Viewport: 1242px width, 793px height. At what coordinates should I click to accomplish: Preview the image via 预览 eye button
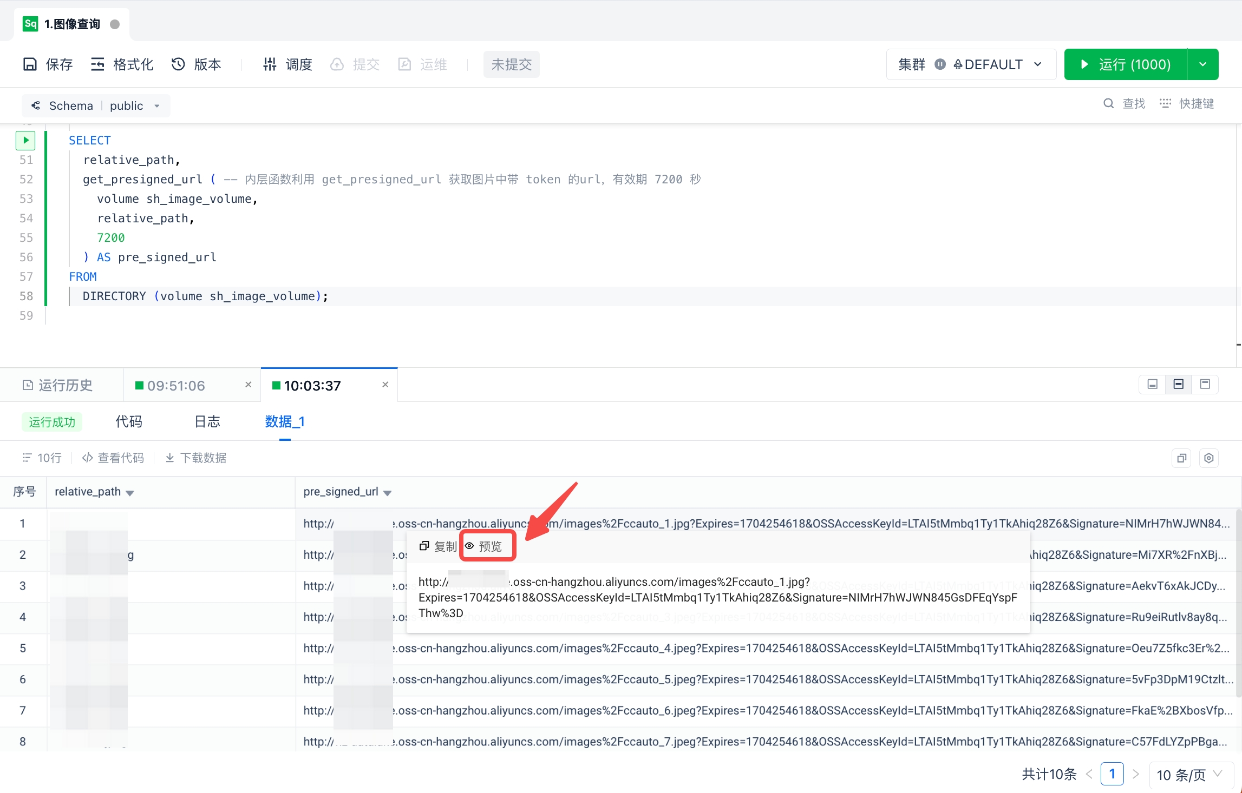coord(485,546)
